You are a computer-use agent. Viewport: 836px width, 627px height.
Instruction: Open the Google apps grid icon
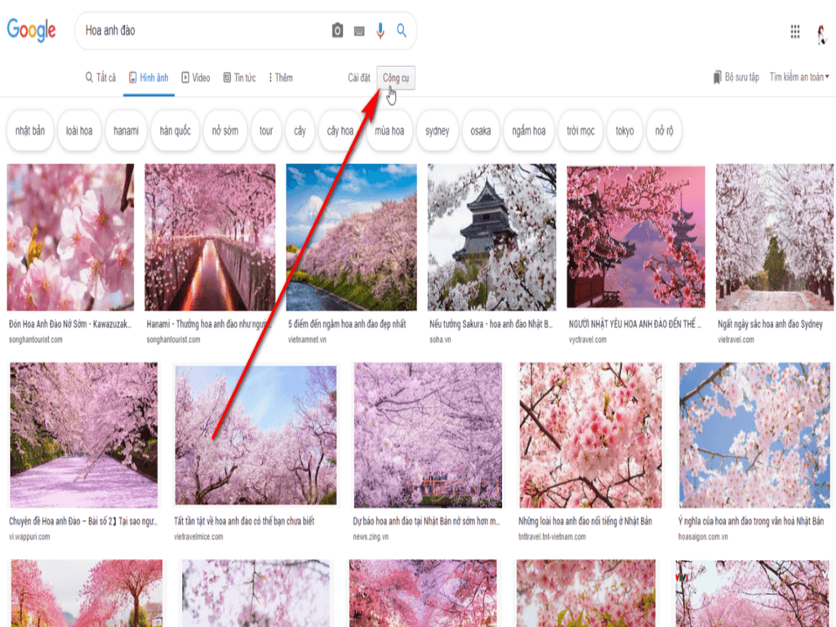coord(795,32)
